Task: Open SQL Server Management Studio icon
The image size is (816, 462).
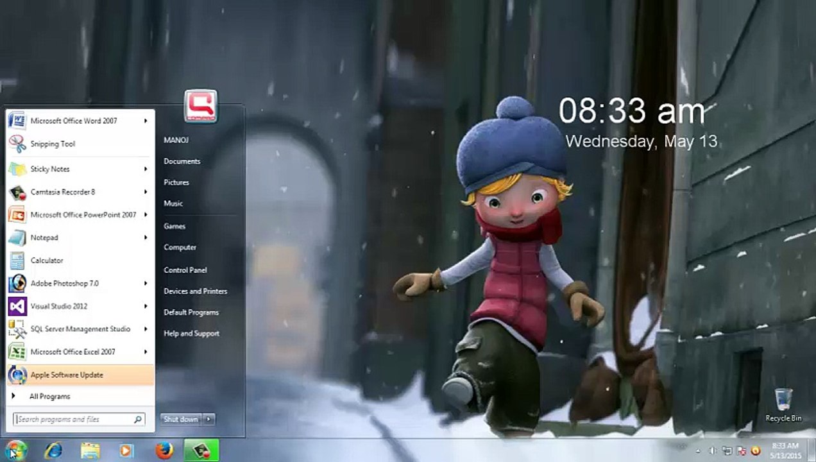Action: point(17,329)
